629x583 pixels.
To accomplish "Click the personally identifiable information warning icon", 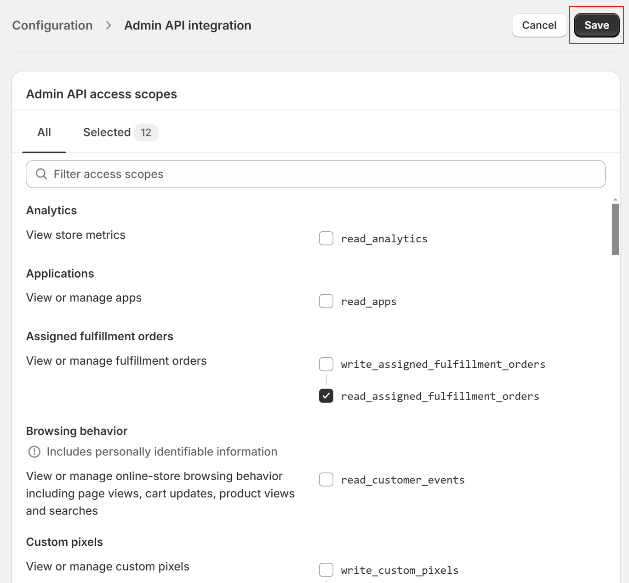I will [x=34, y=452].
